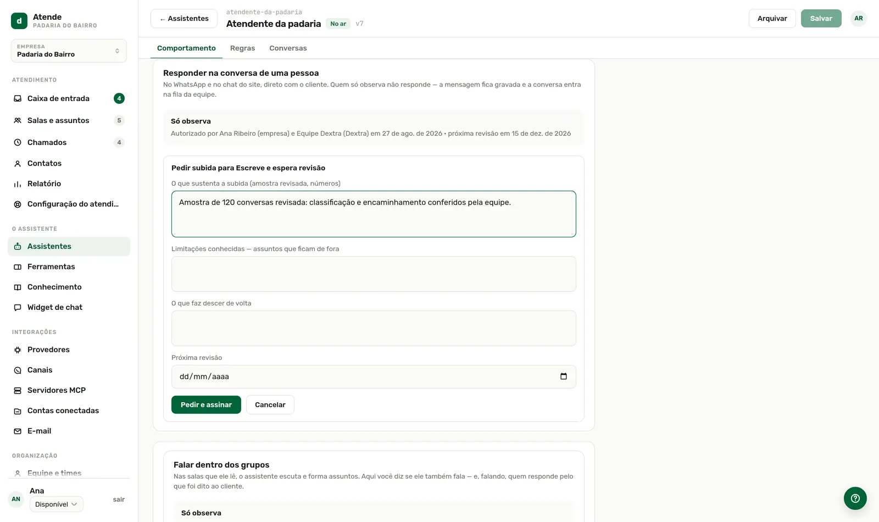Click the Chamados clock icon

coord(18,142)
